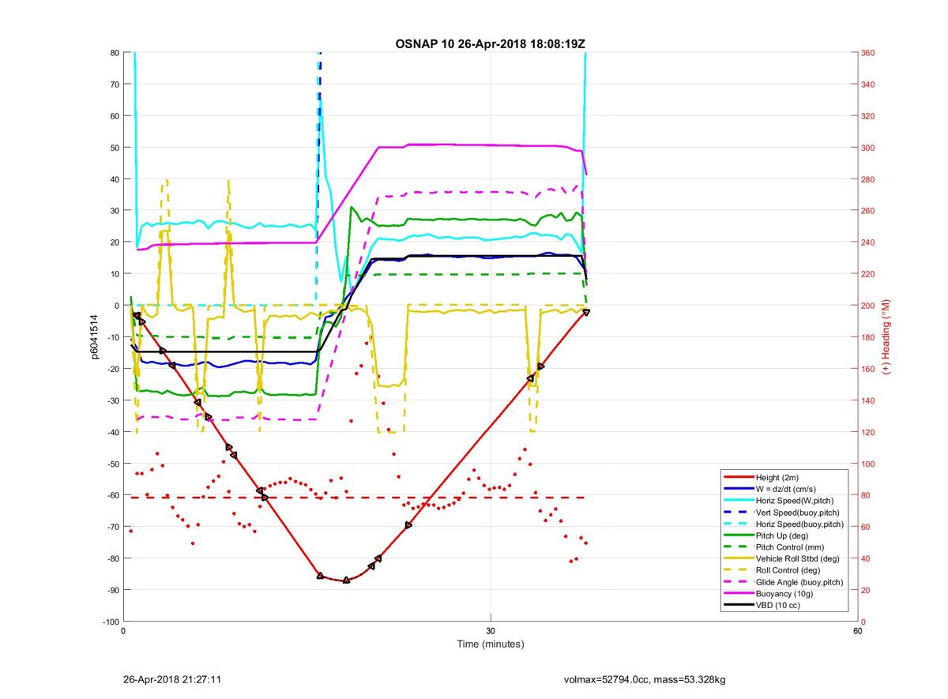The width and height of the screenshot is (948, 699).
Task: Click the "Buoyancy (10g)" legend entry
Action: (783, 593)
